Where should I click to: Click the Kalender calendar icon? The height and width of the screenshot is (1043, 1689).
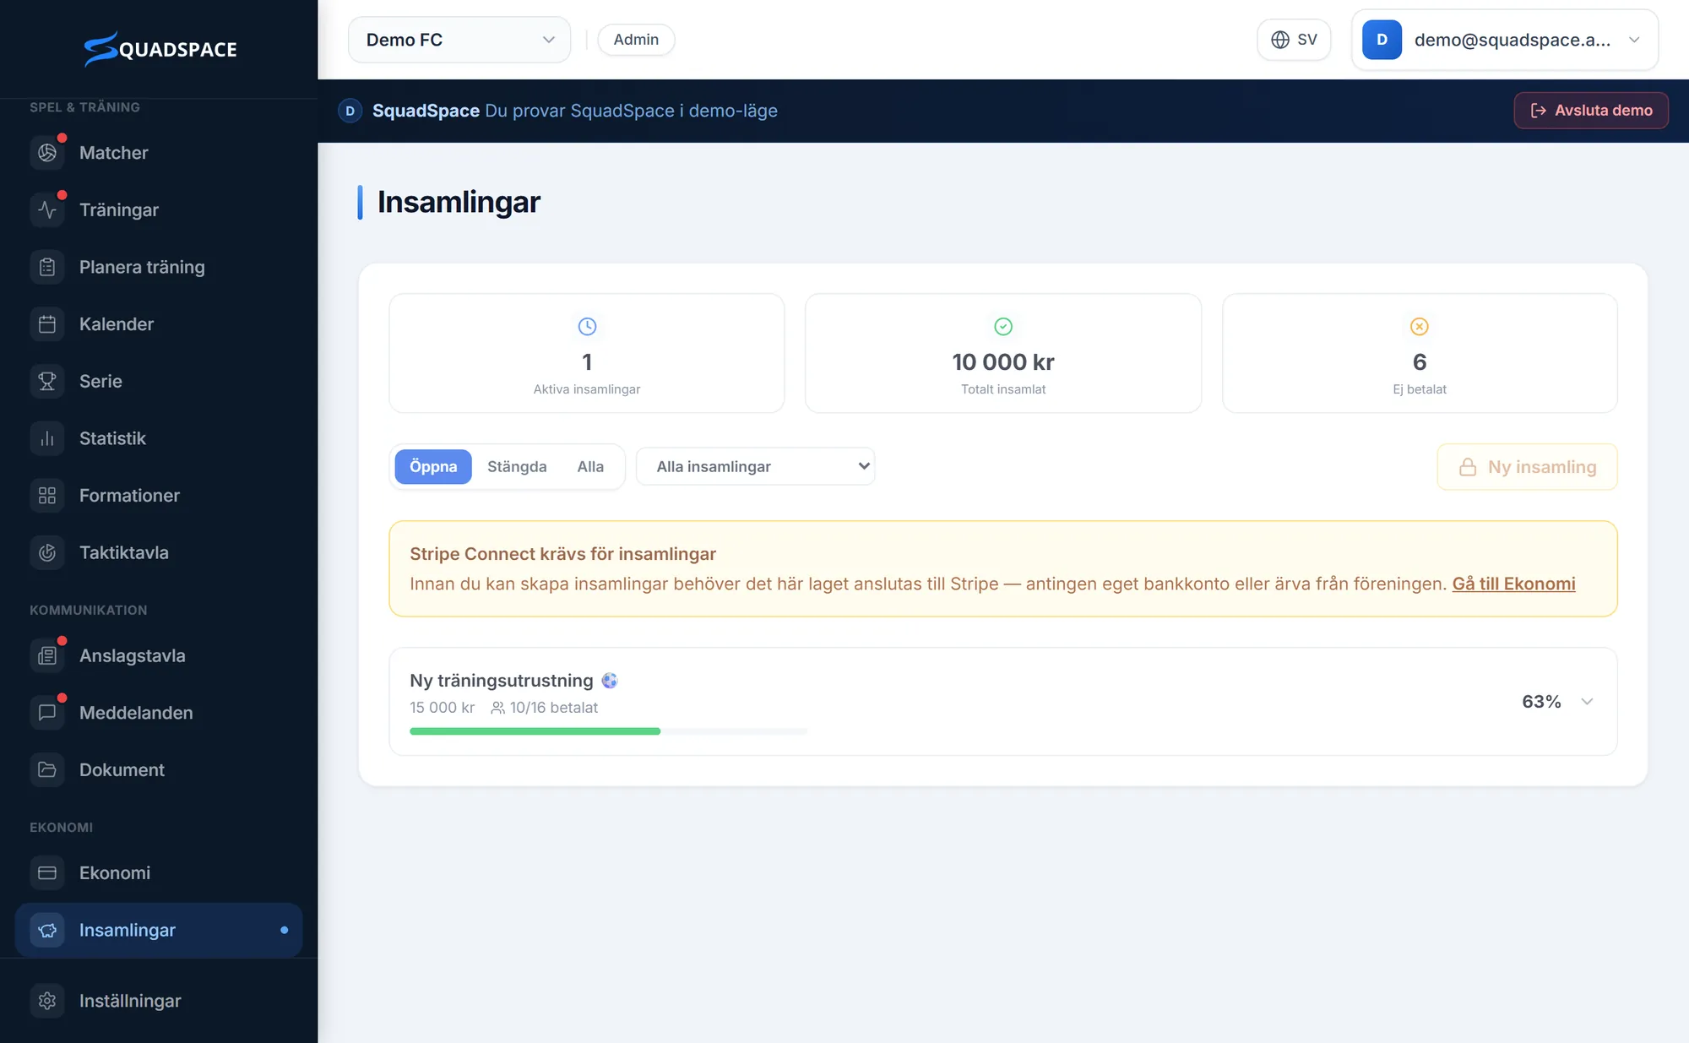[47, 324]
